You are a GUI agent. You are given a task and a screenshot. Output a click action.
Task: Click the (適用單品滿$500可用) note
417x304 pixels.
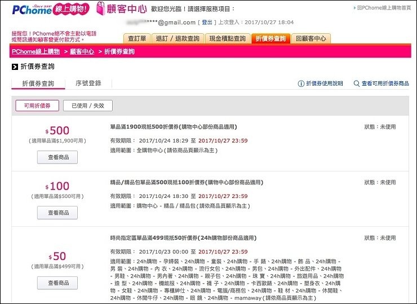point(57,196)
